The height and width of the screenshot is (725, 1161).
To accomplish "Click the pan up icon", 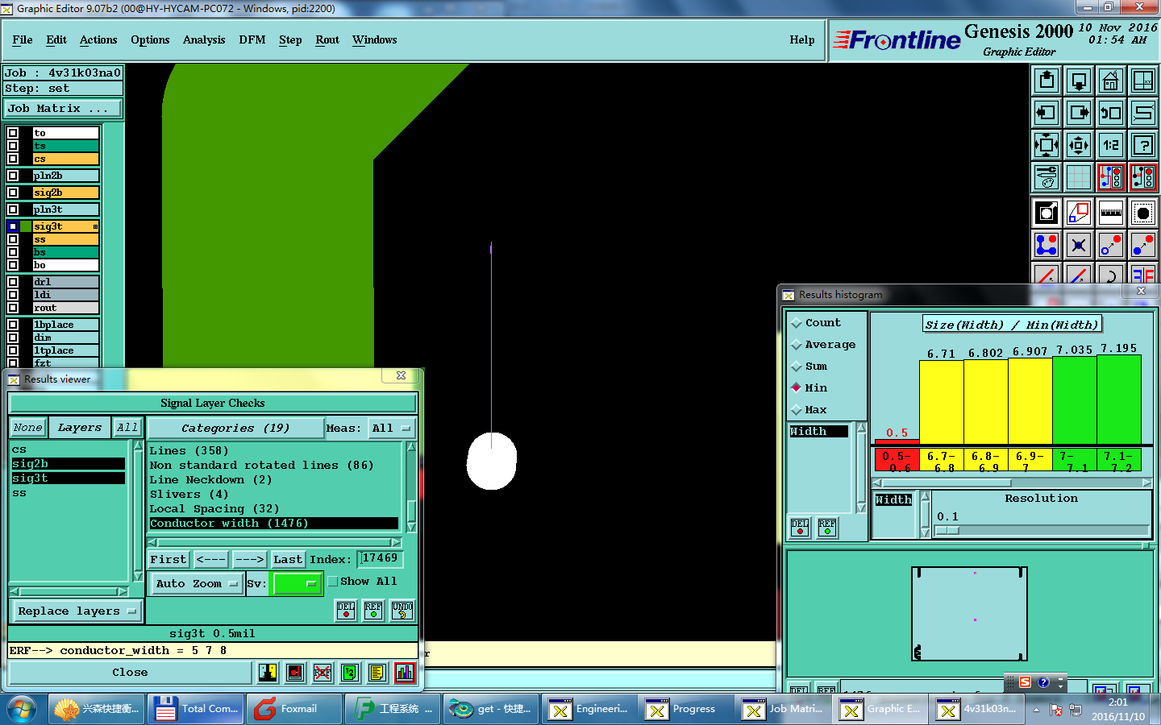I will (x=1047, y=81).
